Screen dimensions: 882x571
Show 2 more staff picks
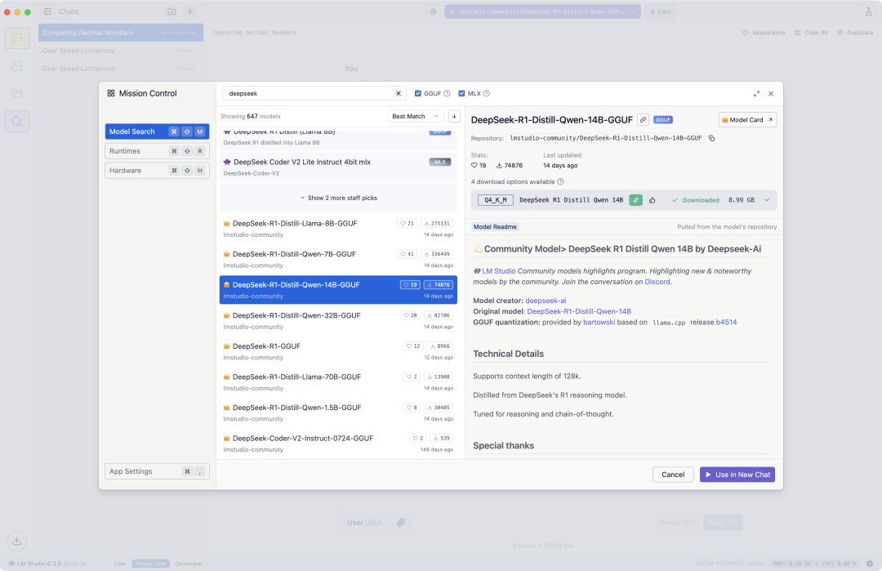pos(339,198)
